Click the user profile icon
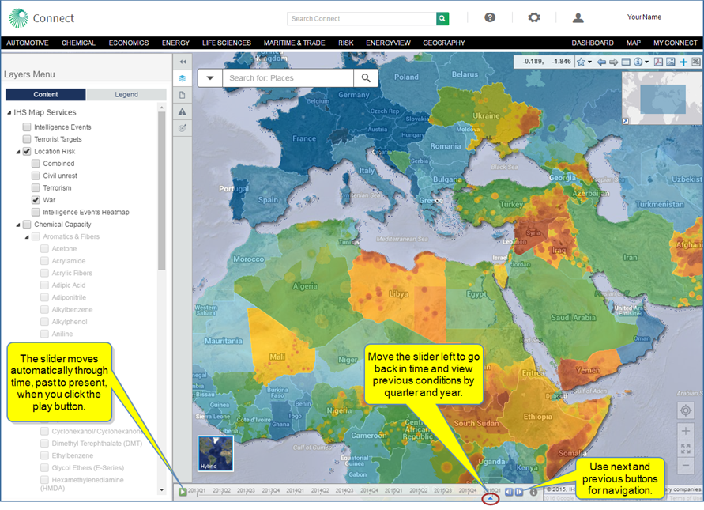The image size is (704, 510). pos(578,17)
